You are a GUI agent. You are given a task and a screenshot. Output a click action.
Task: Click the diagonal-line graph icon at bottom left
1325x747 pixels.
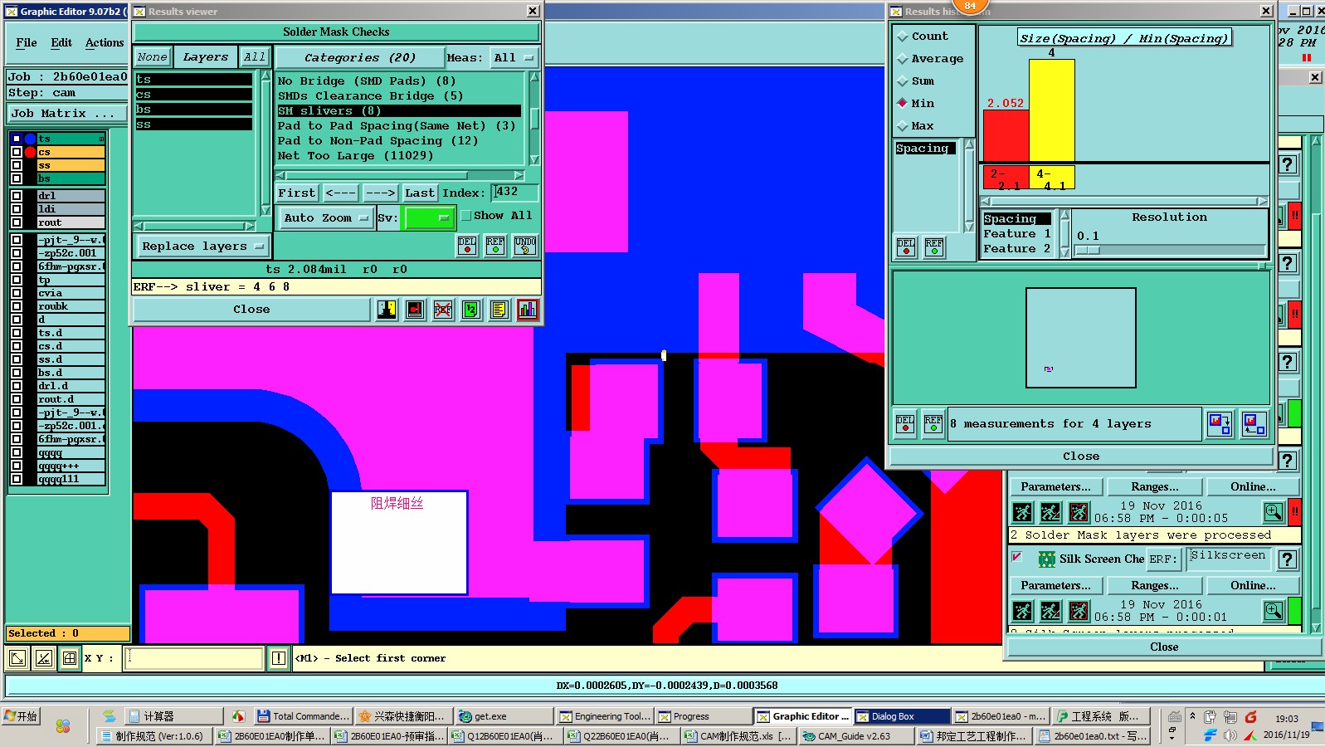coord(43,658)
